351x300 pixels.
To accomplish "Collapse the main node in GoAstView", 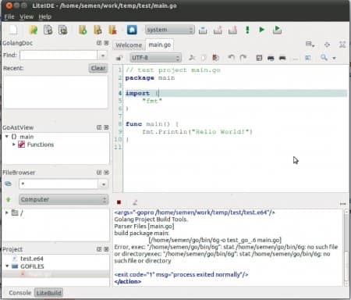I will [7, 137].
